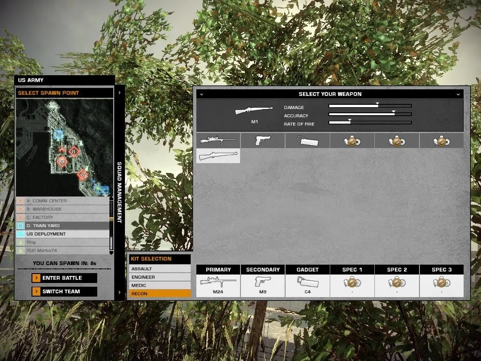Click the SELECT SPAWN POINT header
Viewport: 481px width, 361px height.
click(x=64, y=93)
